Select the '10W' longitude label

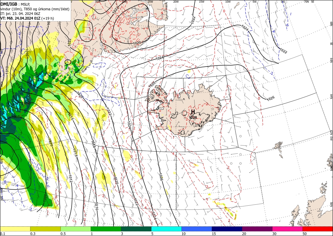click(x=228, y=2)
